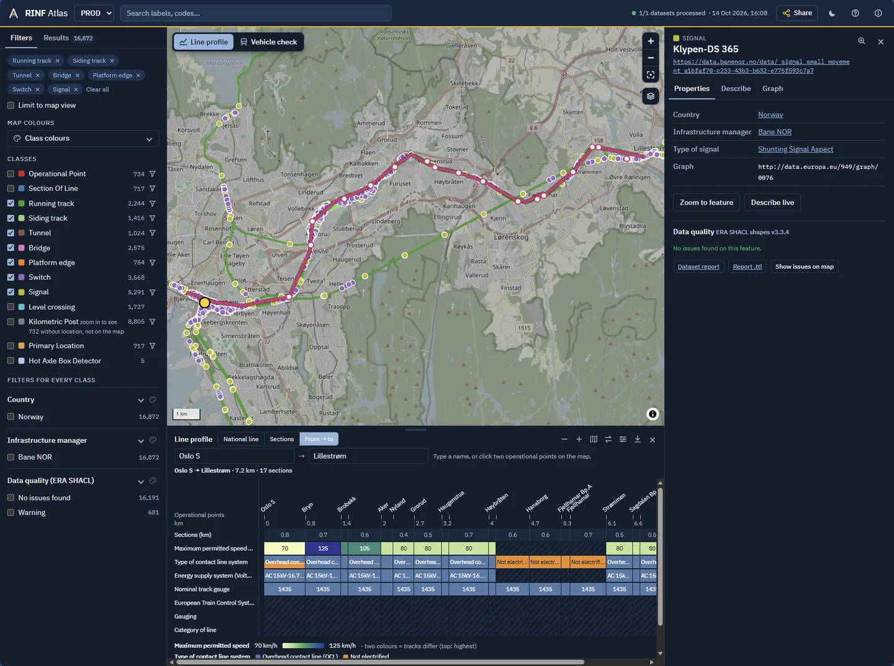
Task: Zoom to Klypen-DS 365 magnifier icon
Action: click(862, 41)
